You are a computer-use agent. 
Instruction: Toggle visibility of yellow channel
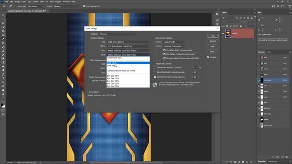[259, 92]
